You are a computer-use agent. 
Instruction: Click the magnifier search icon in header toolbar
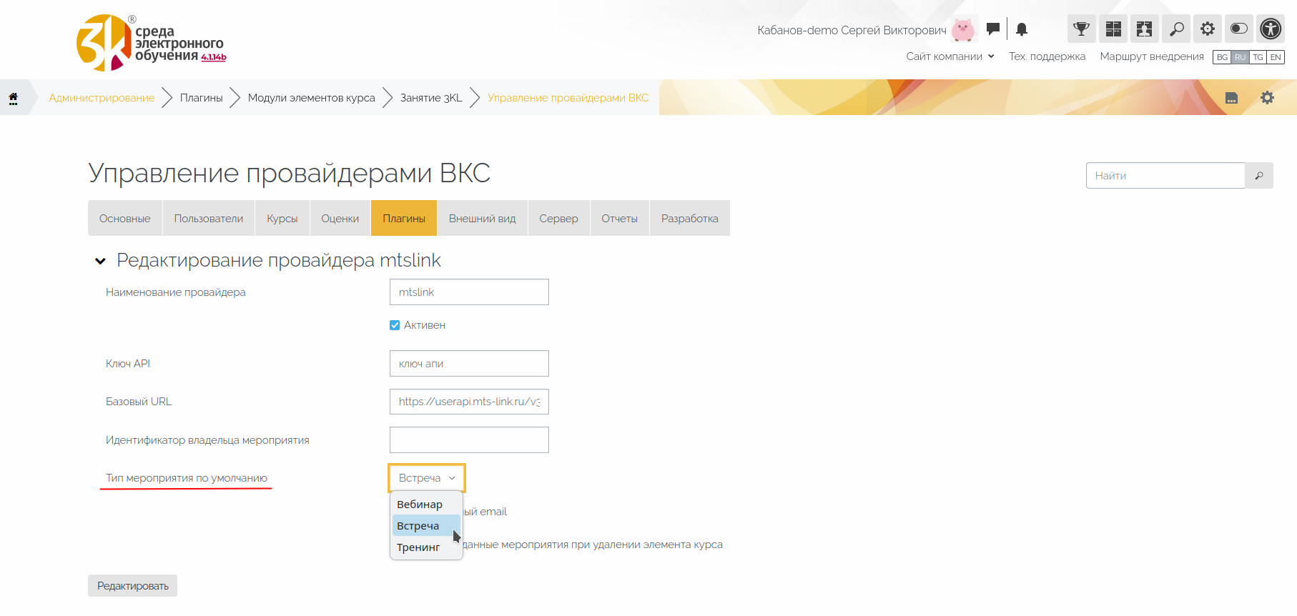[1176, 29]
